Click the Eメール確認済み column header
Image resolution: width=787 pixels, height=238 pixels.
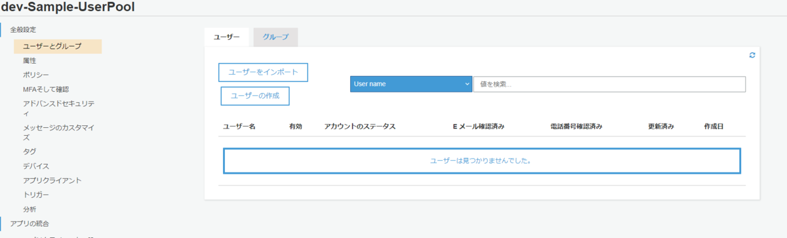tap(478, 126)
